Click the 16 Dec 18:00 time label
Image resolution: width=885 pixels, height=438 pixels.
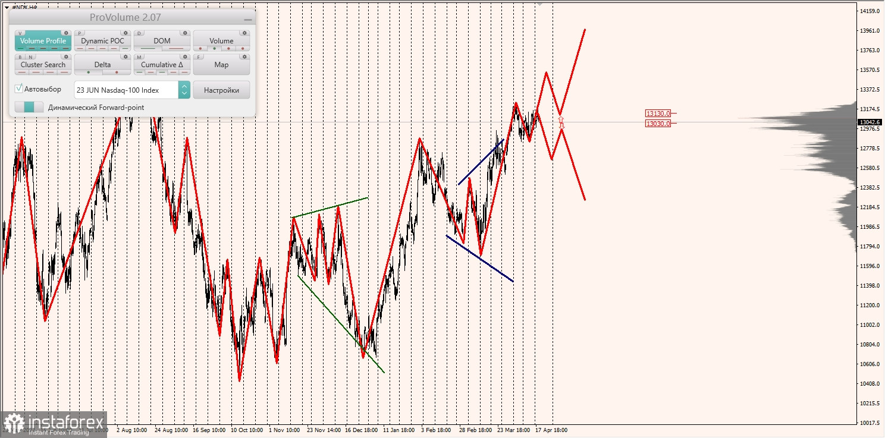361,429
